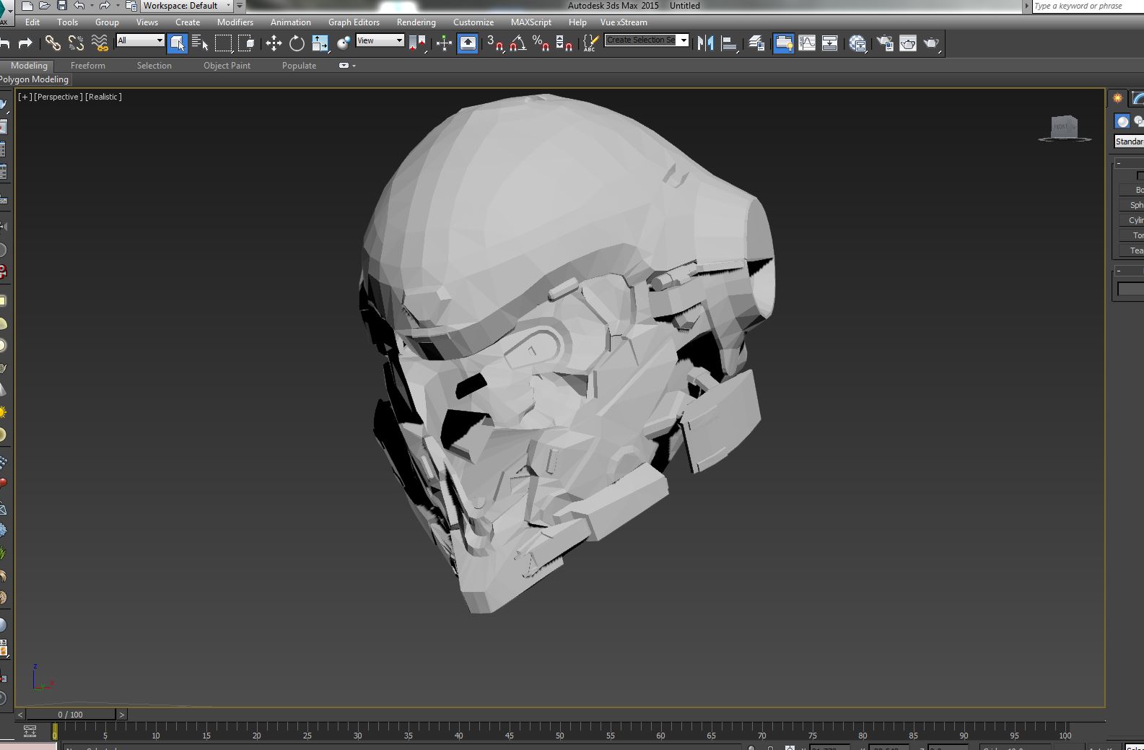This screenshot has height=750, width=1144.
Task: Open the MAXScript menu
Action: (x=531, y=22)
